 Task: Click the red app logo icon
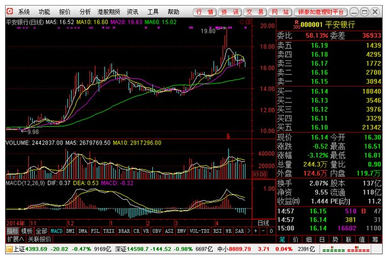(x=9, y=11)
